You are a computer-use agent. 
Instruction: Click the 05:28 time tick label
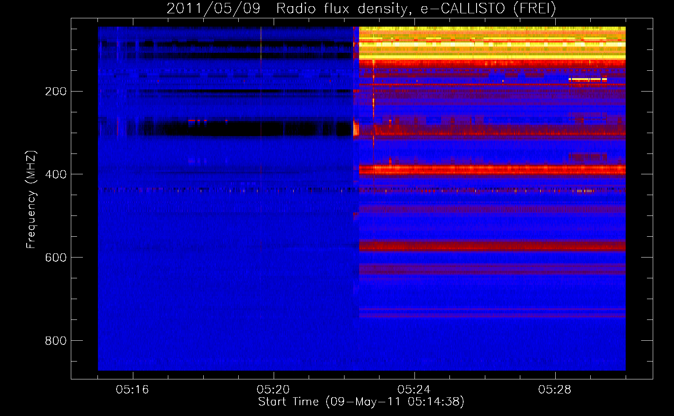pos(555,390)
